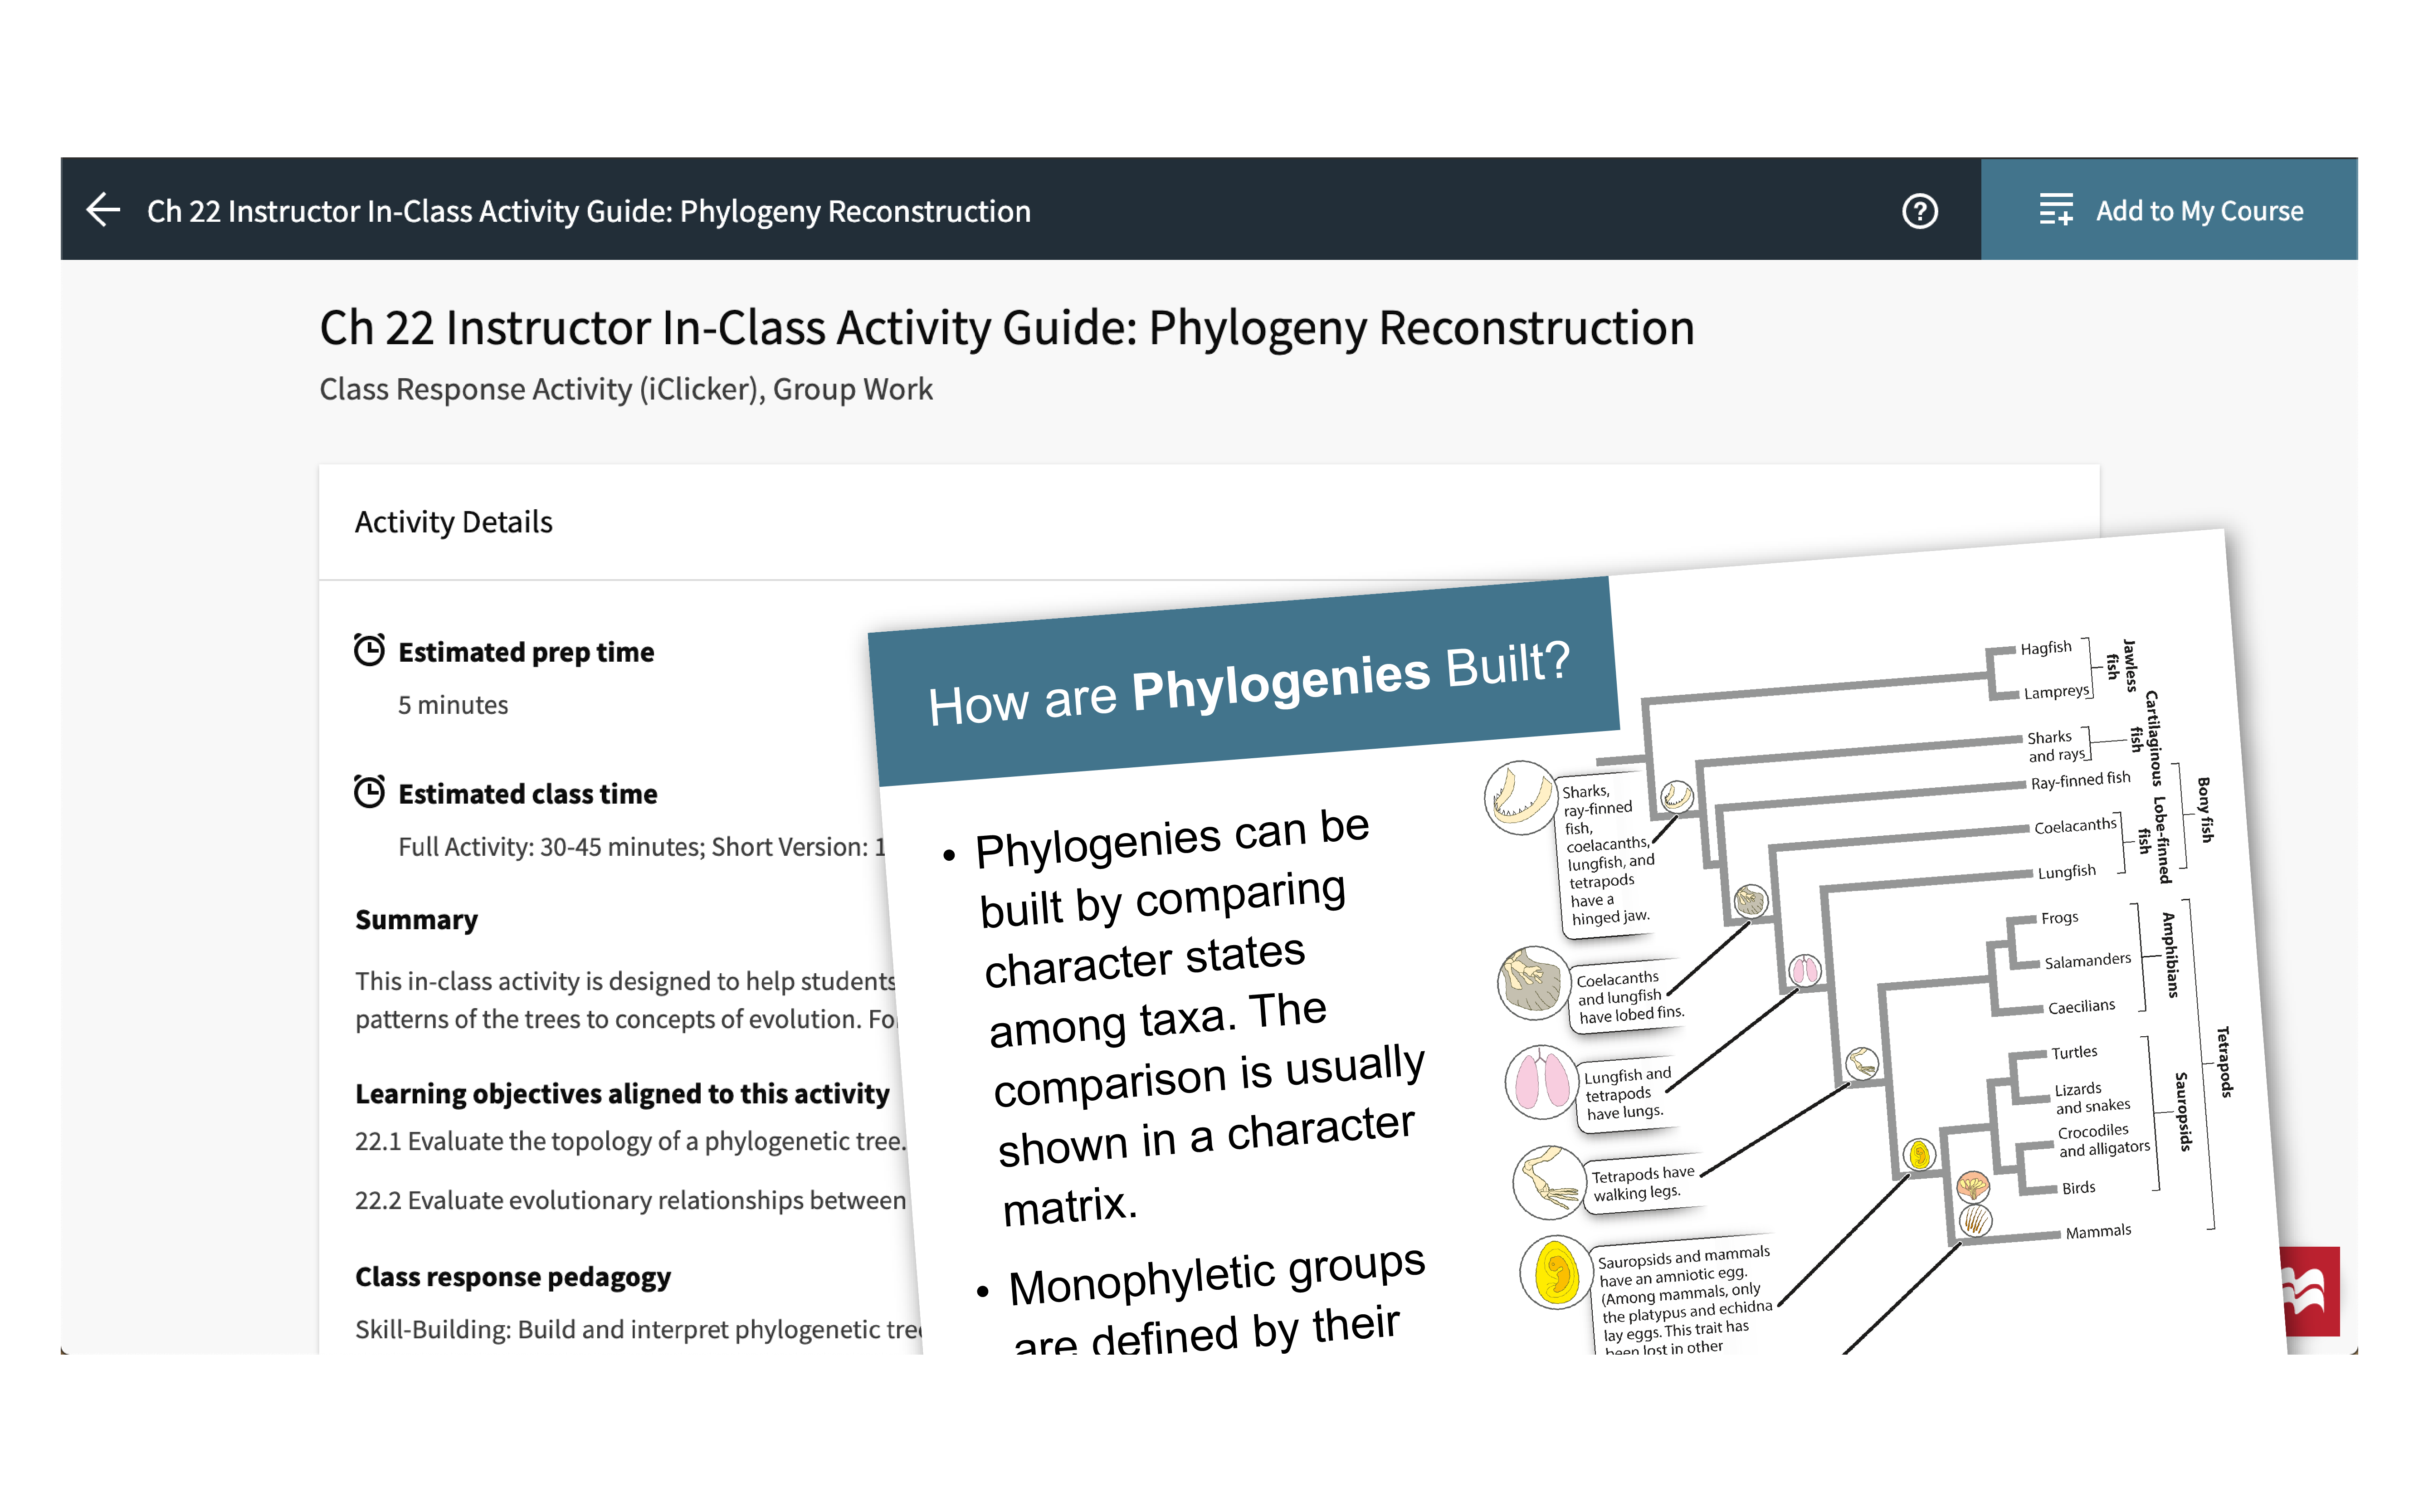Click 'Hagfish' label on phylogenetic tree

2046,648
